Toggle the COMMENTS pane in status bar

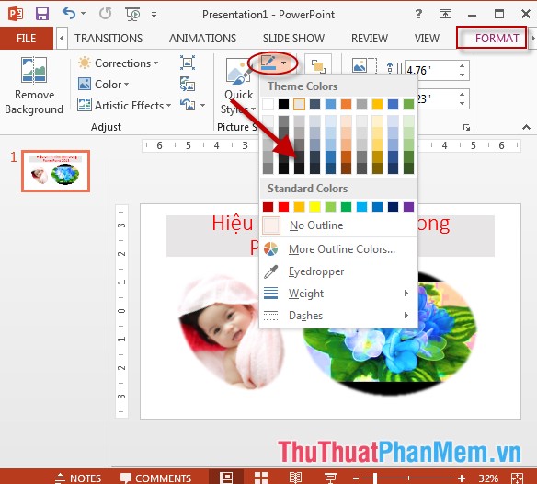(x=155, y=478)
